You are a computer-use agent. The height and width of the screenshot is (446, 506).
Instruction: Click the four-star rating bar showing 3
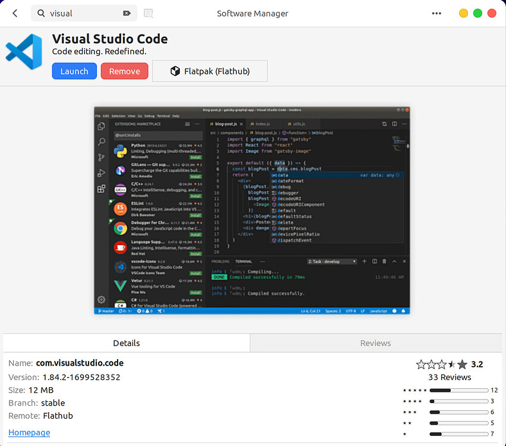coord(459,401)
